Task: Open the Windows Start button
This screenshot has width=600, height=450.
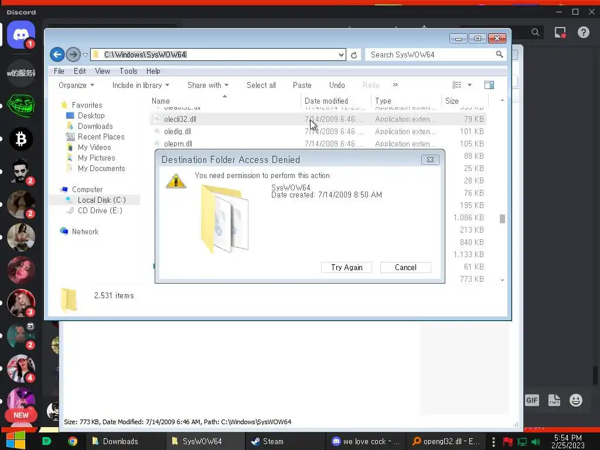Action: coord(16,441)
